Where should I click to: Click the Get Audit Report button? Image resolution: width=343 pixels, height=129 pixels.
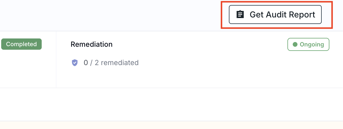tap(275, 14)
